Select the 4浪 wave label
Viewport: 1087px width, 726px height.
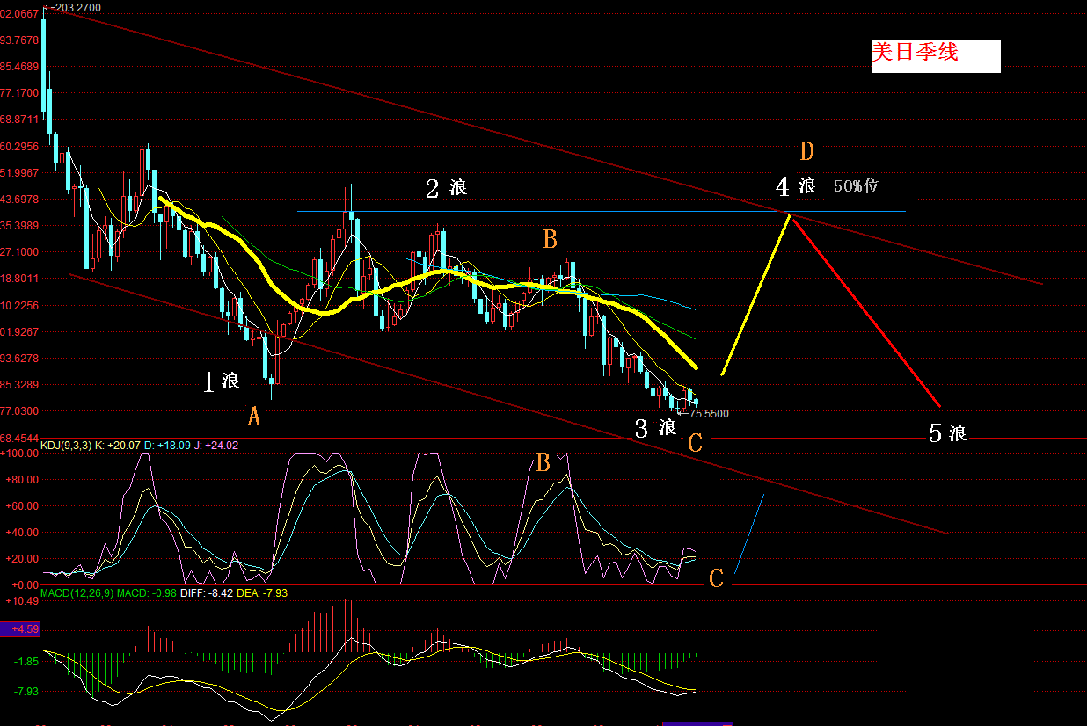pyautogui.click(x=796, y=185)
